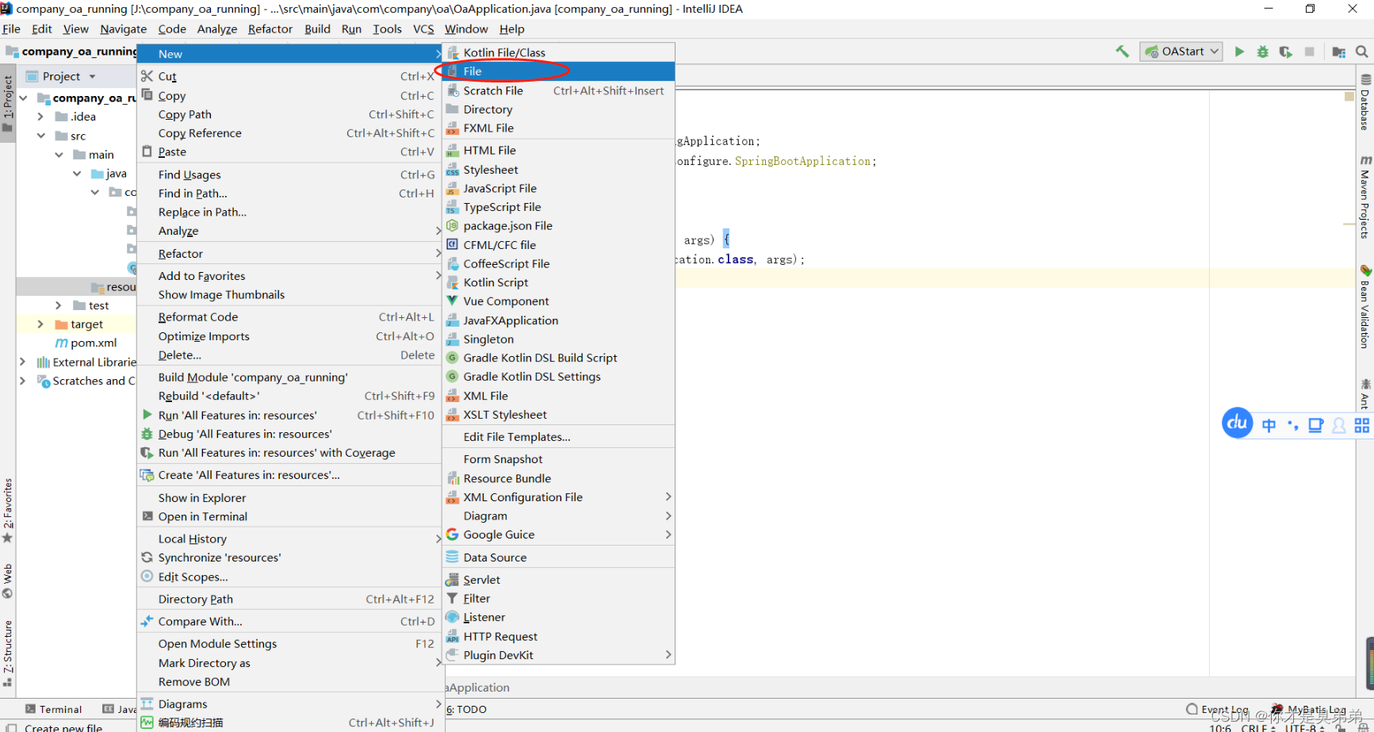Viewport: 1374px width, 732px height.
Task: Click the Build project hammer icon
Action: (1122, 52)
